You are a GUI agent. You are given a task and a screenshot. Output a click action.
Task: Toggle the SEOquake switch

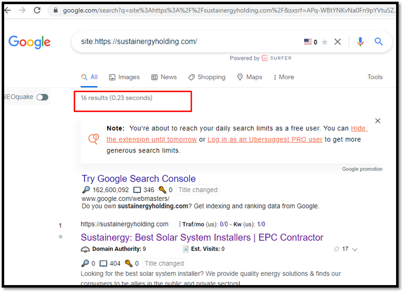tap(43, 97)
